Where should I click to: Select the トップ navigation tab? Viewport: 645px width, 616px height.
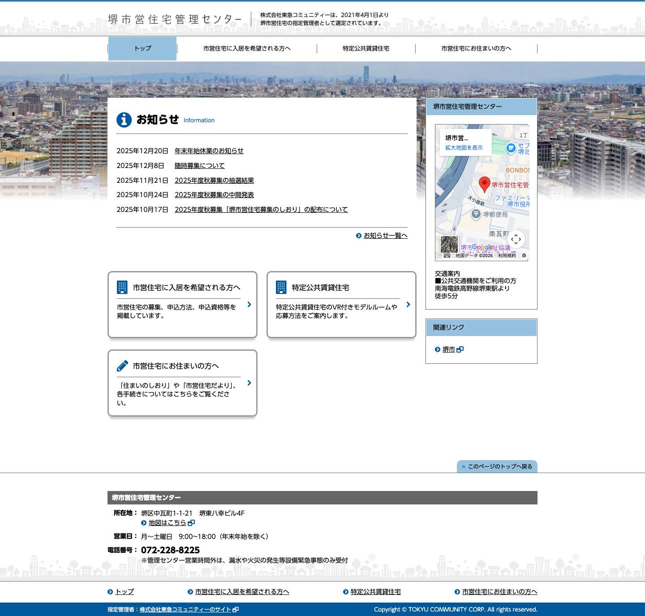[142, 48]
